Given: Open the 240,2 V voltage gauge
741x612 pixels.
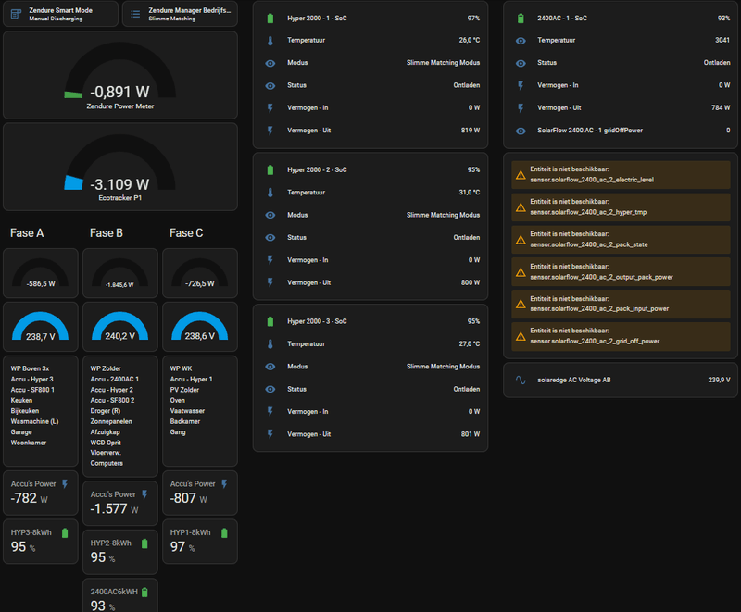Looking at the screenshot, I should (x=120, y=327).
